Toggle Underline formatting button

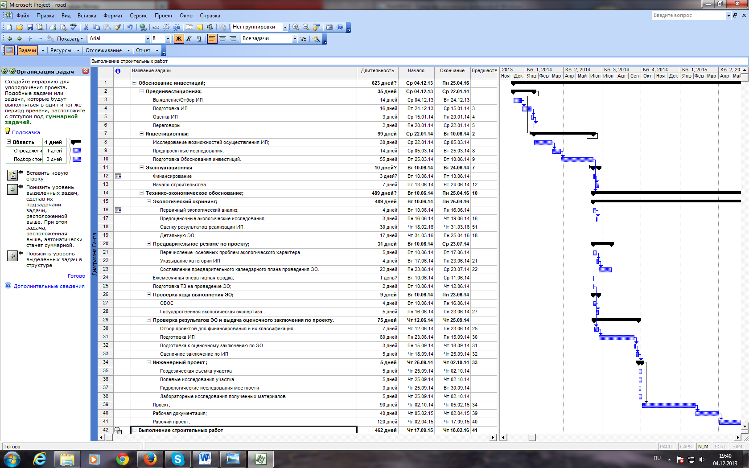coord(199,39)
